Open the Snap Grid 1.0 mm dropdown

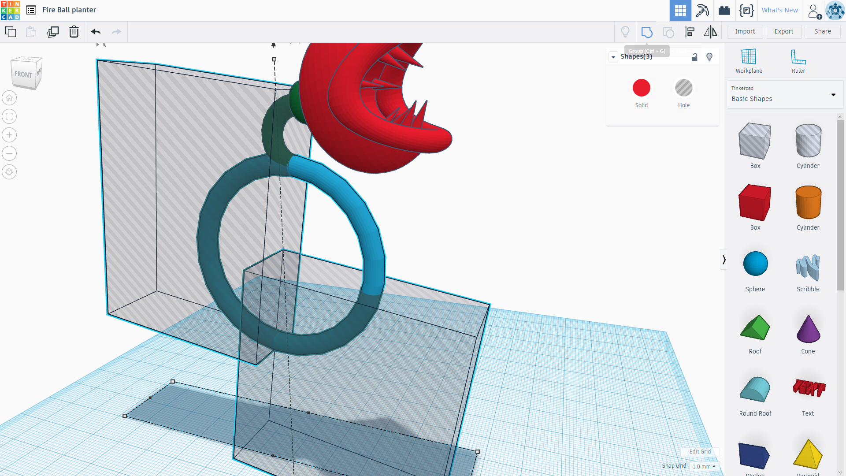[704, 466]
